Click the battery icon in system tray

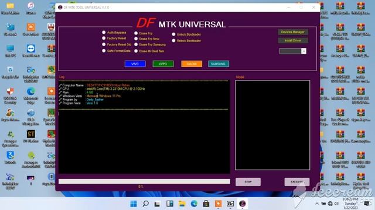(323, 204)
